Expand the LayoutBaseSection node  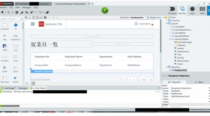[x=170, y=30]
